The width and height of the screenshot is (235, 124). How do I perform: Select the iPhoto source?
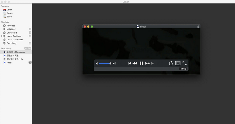coord(9,17)
